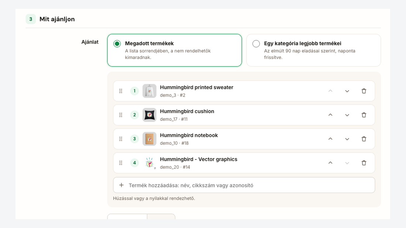This screenshot has width=406, height=228.
Task: Move Hummingbird Vector graphics down
Action: coord(347,163)
